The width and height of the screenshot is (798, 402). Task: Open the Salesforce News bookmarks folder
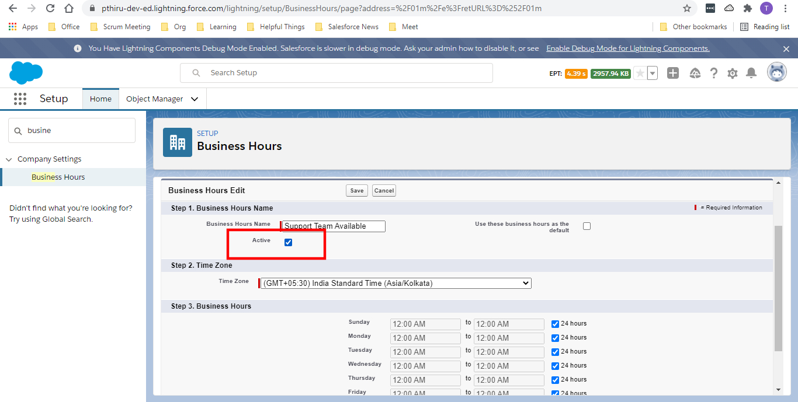(346, 26)
